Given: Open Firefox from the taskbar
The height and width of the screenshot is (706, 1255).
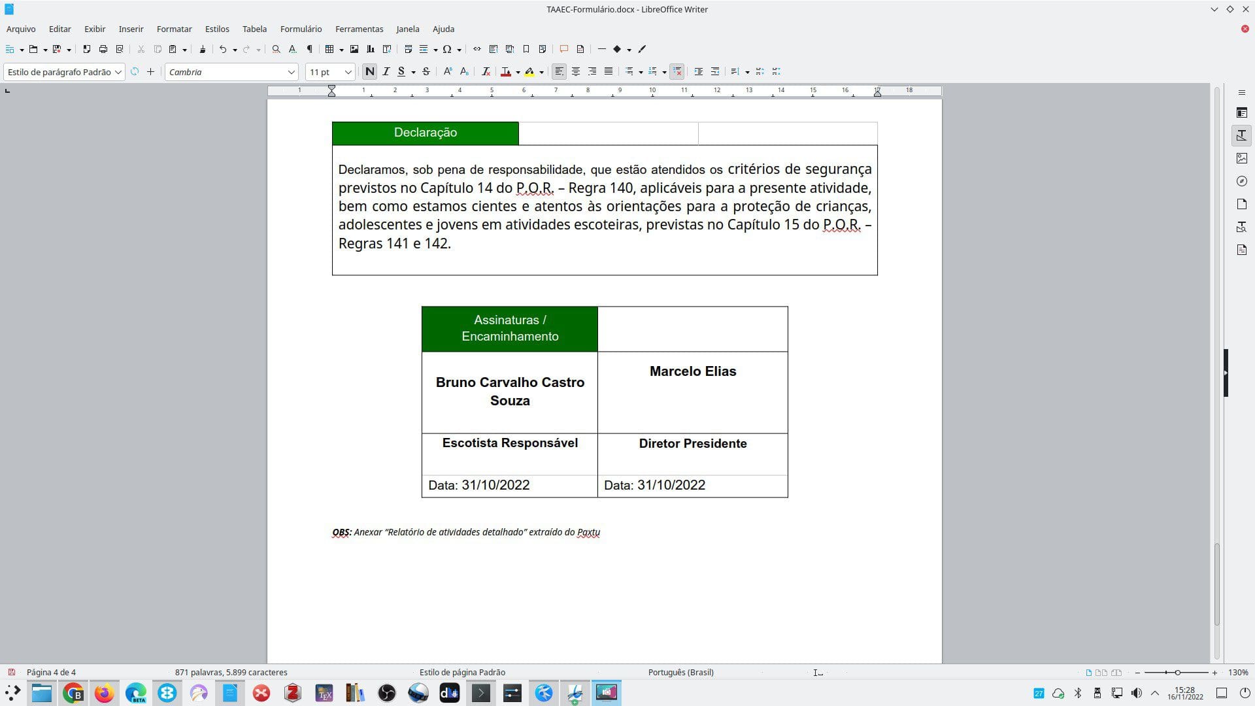Looking at the screenshot, I should (104, 693).
